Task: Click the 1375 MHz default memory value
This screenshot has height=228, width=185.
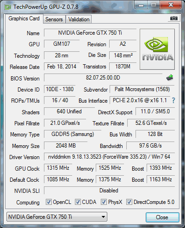Action: pyautogui.click(x=110, y=179)
